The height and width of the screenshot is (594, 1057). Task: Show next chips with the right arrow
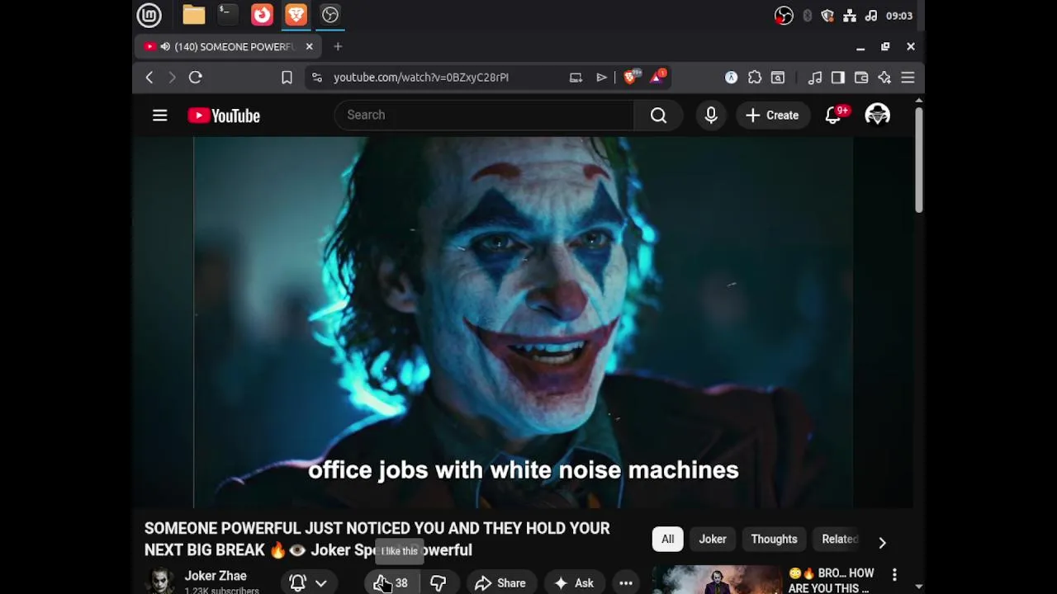pos(882,543)
